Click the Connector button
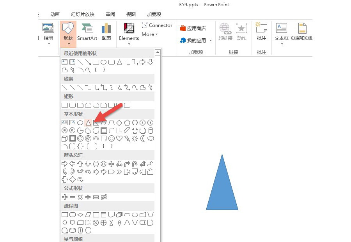351x242 pixels. [x=157, y=25]
